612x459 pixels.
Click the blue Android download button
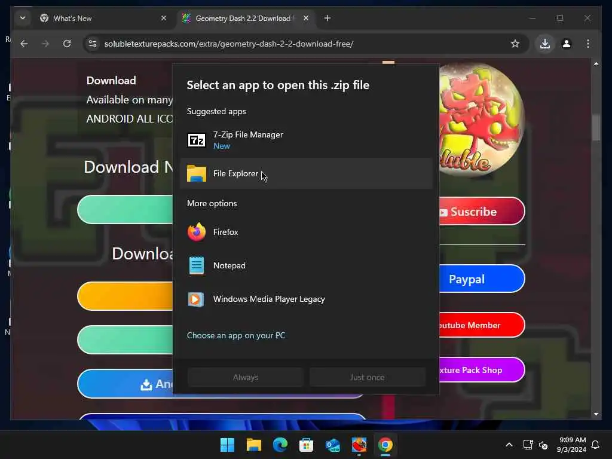pos(125,384)
